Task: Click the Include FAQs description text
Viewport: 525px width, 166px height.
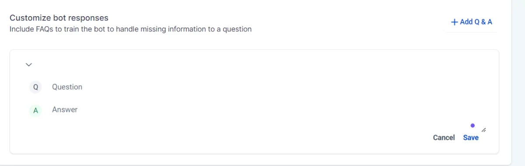Action: point(130,30)
